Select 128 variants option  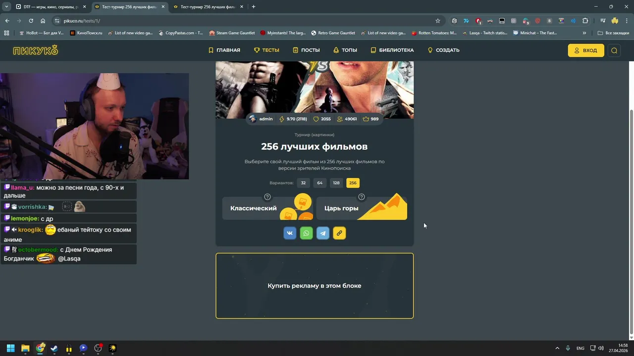(x=336, y=183)
